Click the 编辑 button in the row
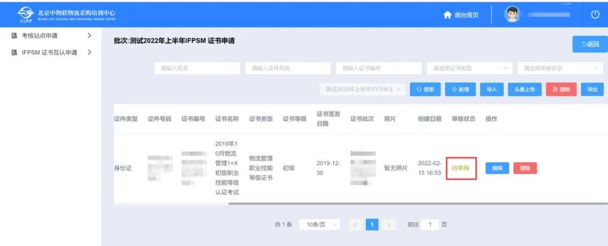 tap(497, 168)
